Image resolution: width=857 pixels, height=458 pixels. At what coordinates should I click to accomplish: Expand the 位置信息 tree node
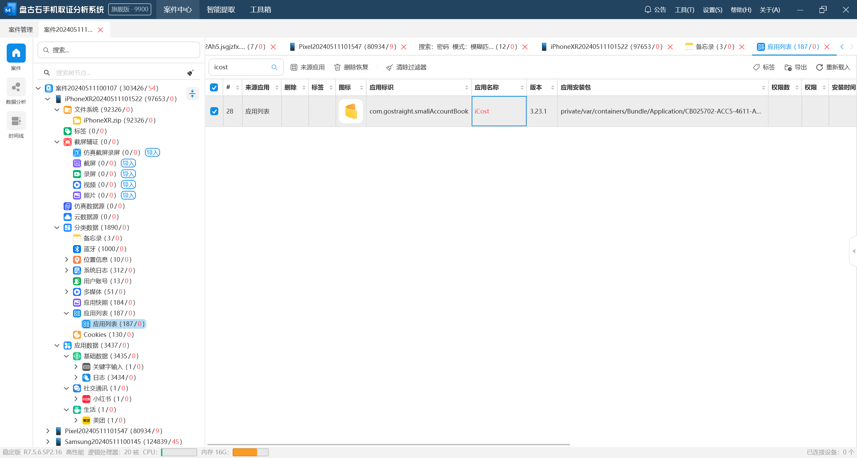(66, 260)
